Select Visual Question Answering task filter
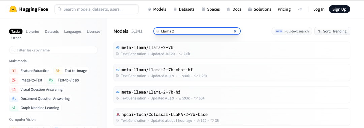This screenshot has height=128, width=364. click(37, 89)
